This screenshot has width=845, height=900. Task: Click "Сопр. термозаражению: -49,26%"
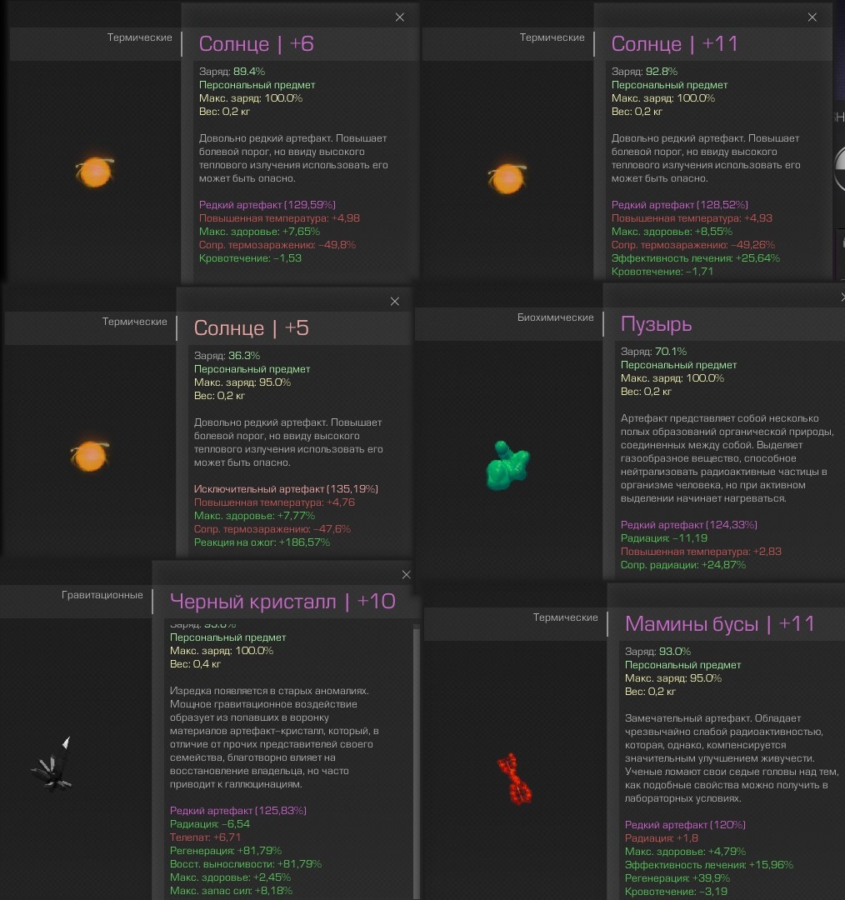tap(692, 245)
